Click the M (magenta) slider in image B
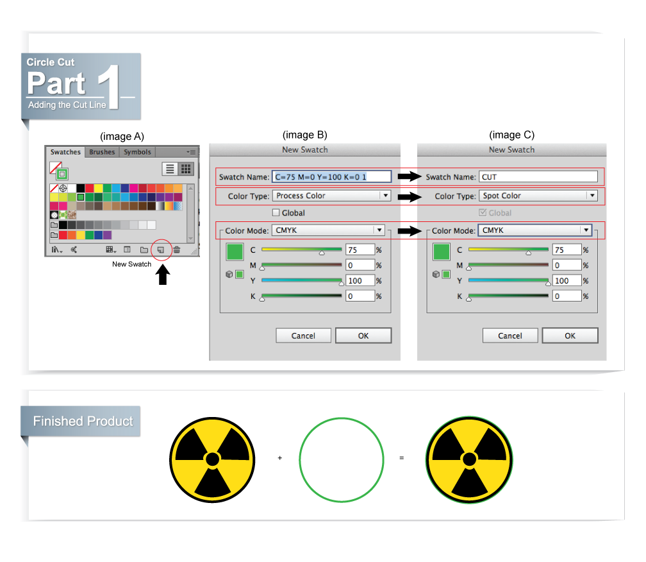The width and height of the screenshot is (646, 562). pos(302,265)
